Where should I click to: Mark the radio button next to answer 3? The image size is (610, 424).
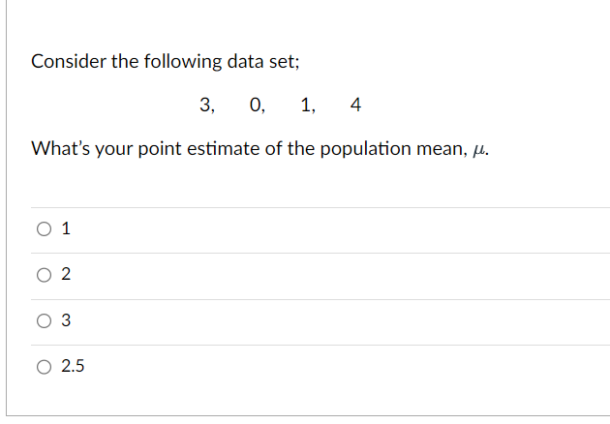(44, 321)
